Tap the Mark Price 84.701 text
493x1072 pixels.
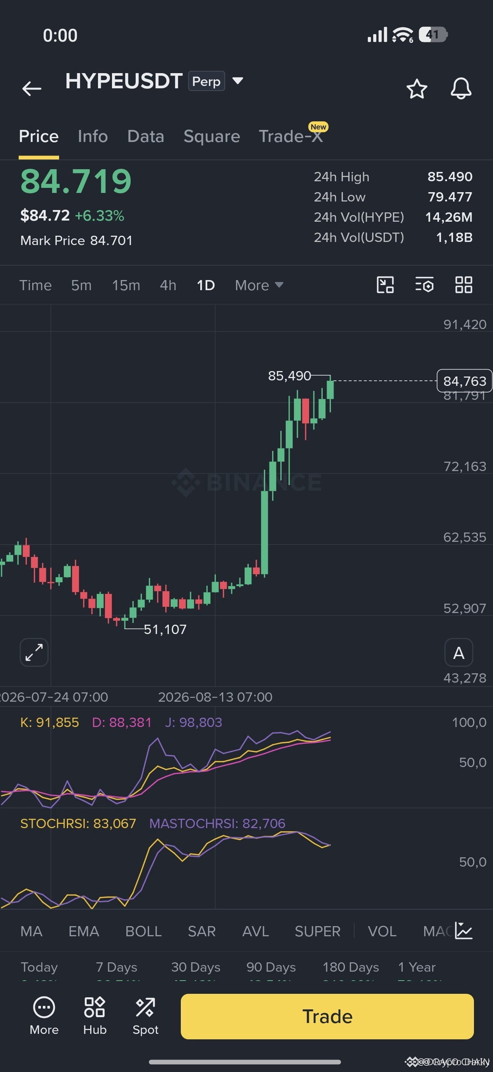(x=76, y=240)
